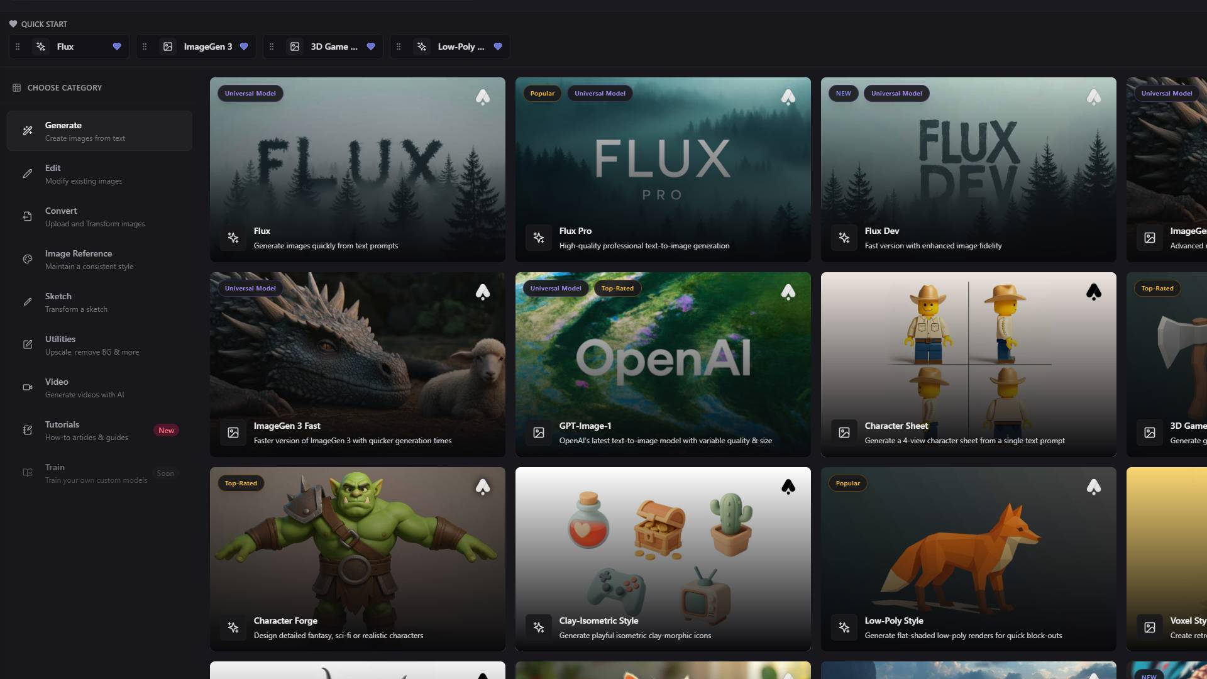Open the Flux model card
The image size is (1207, 679).
point(358,170)
